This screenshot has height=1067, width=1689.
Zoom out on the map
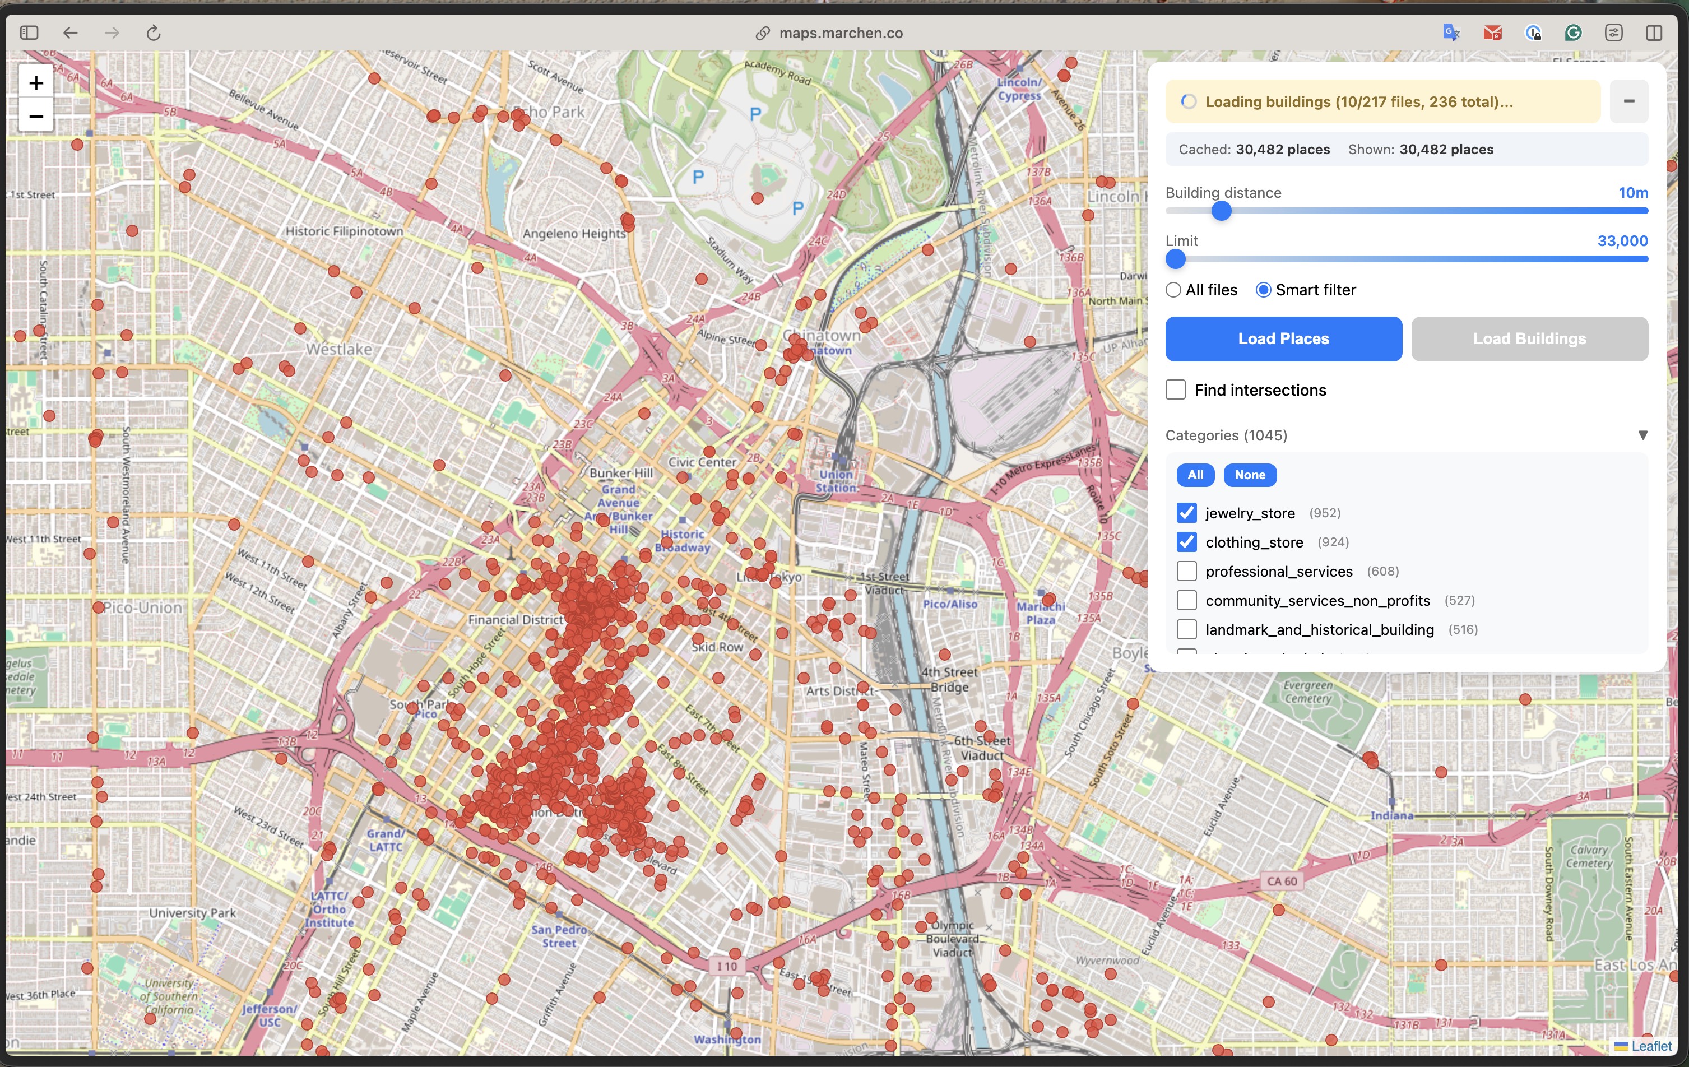[35, 116]
